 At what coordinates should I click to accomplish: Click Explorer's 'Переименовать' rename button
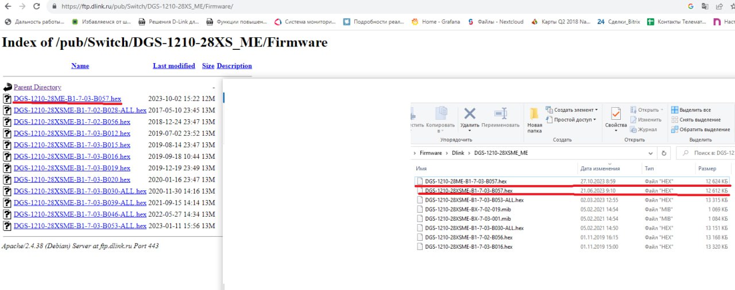500,117
